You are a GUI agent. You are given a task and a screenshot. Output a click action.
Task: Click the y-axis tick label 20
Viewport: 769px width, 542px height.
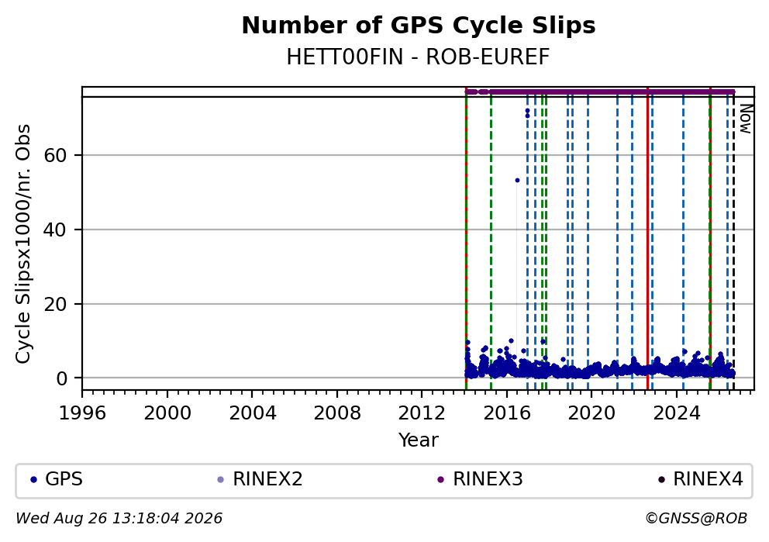tap(55, 304)
